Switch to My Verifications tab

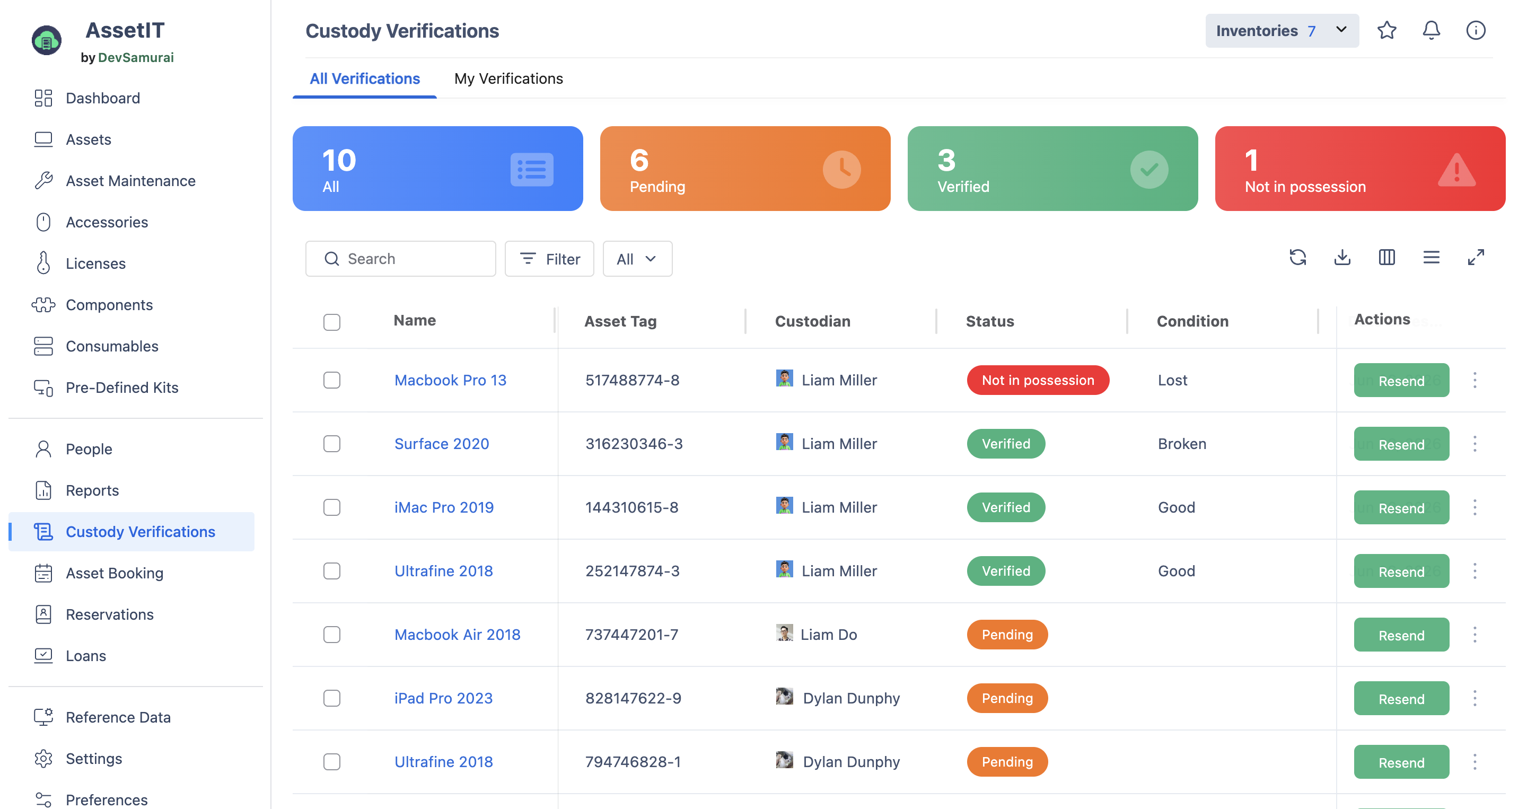click(x=508, y=78)
